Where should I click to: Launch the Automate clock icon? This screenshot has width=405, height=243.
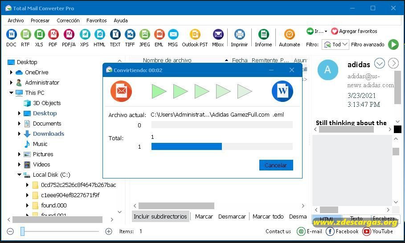(290, 34)
